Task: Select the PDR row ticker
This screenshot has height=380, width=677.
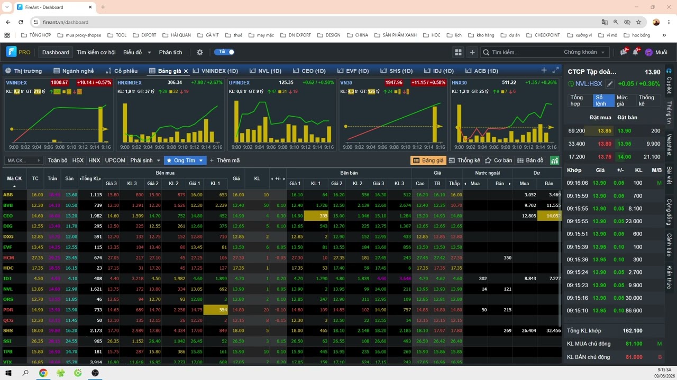Action: point(8,310)
